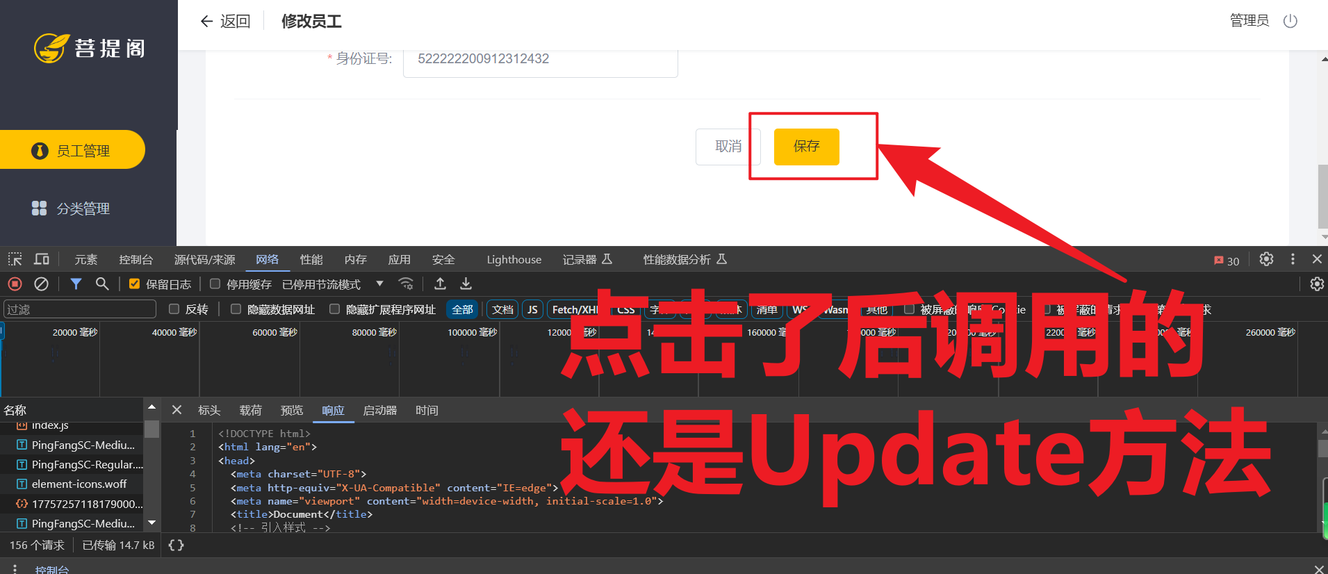Click the 菩提阁 logo

(90, 48)
